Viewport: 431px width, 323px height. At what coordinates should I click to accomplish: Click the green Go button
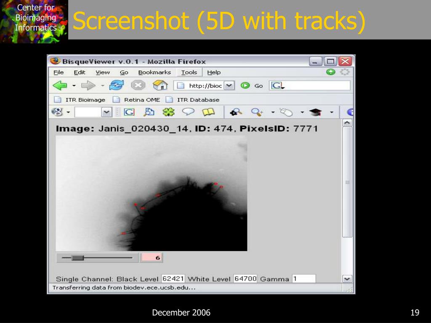point(245,85)
